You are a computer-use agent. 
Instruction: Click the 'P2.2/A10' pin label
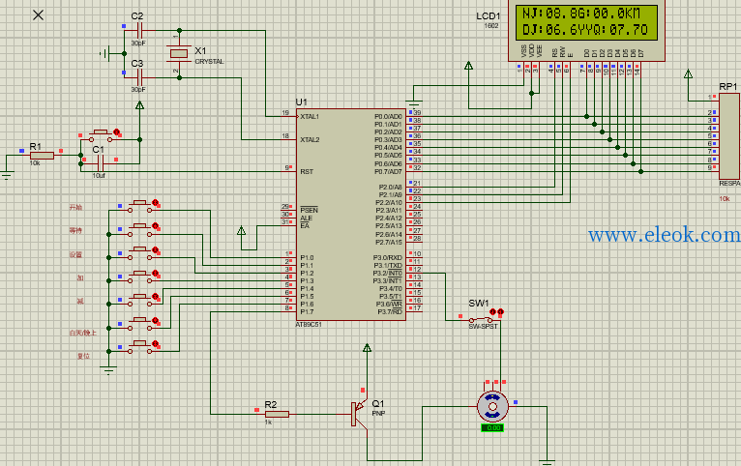coord(391,202)
